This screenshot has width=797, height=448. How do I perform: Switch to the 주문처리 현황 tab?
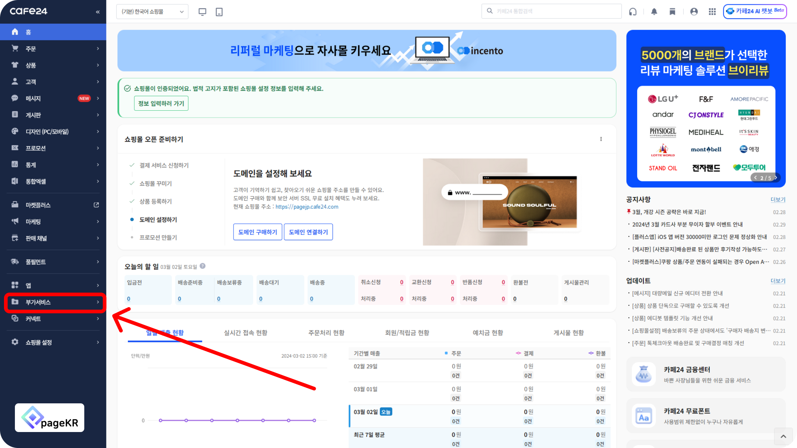[326, 333]
